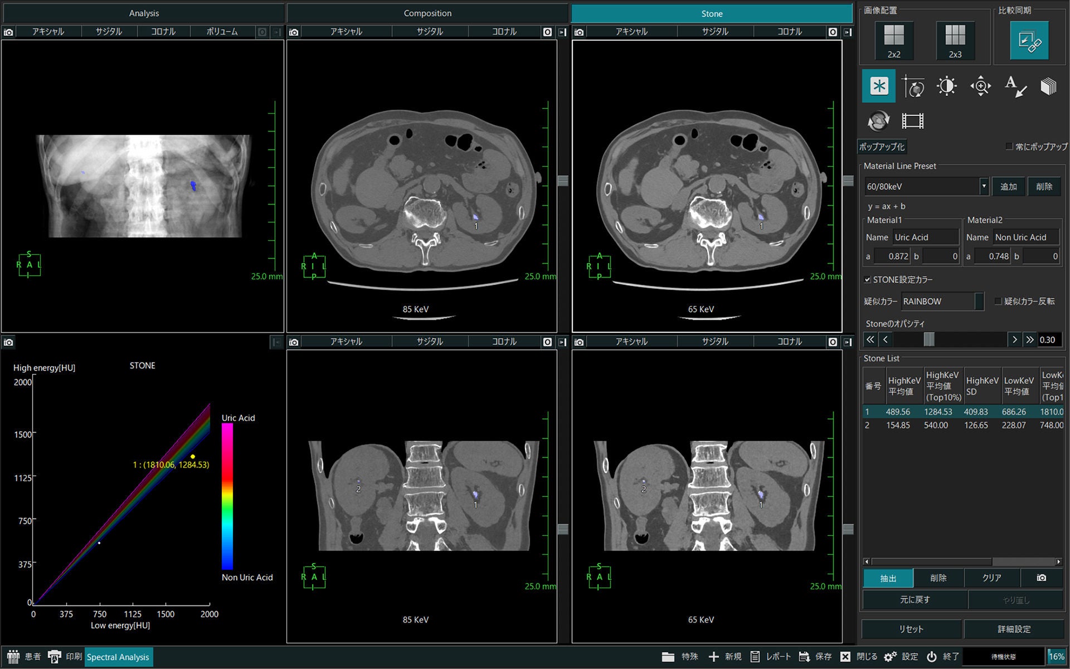The width and height of the screenshot is (1070, 669).
Task: Enable the 常にポップアップ checkbox
Action: (x=1009, y=146)
